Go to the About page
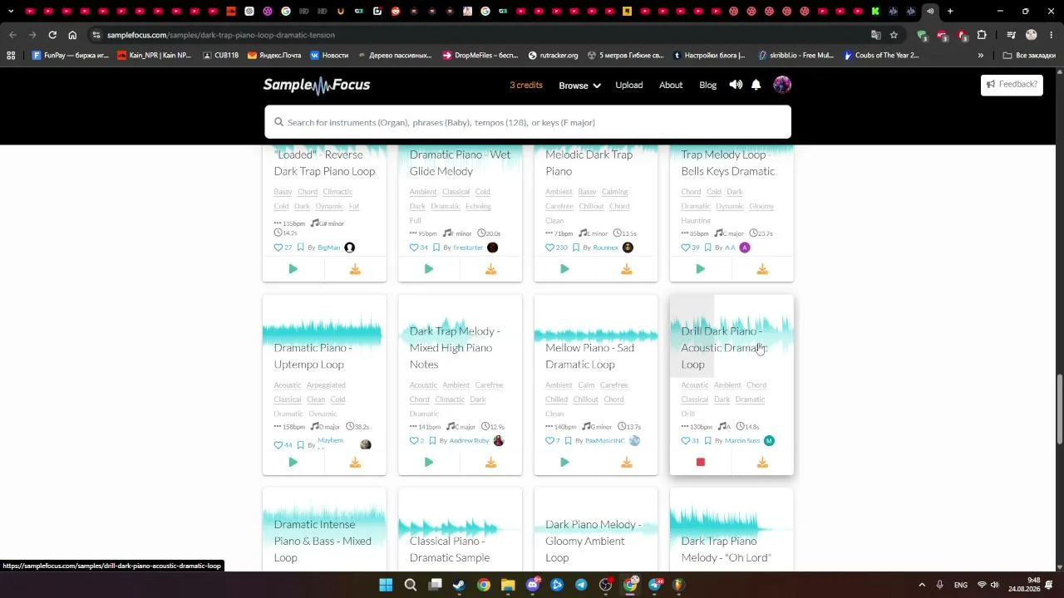Viewport: 1064px width, 598px height. (x=671, y=85)
